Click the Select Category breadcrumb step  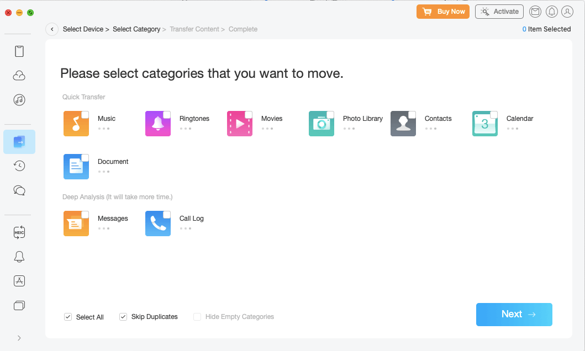click(136, 29)
